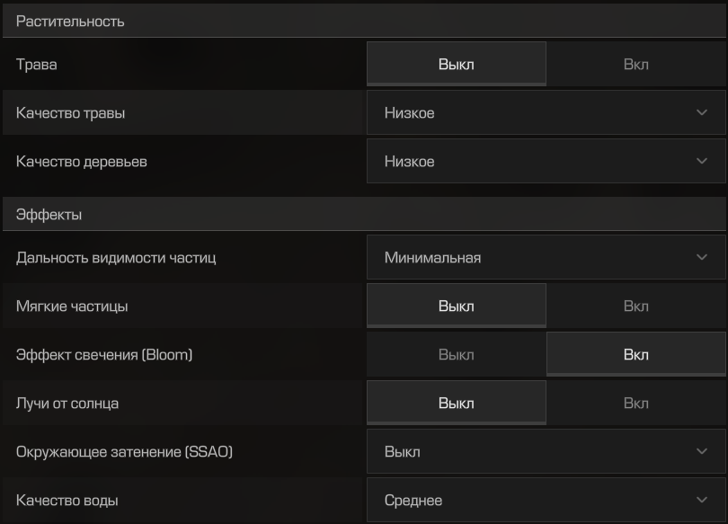Open SSAO dropdown currently set to Выкл

546,451
